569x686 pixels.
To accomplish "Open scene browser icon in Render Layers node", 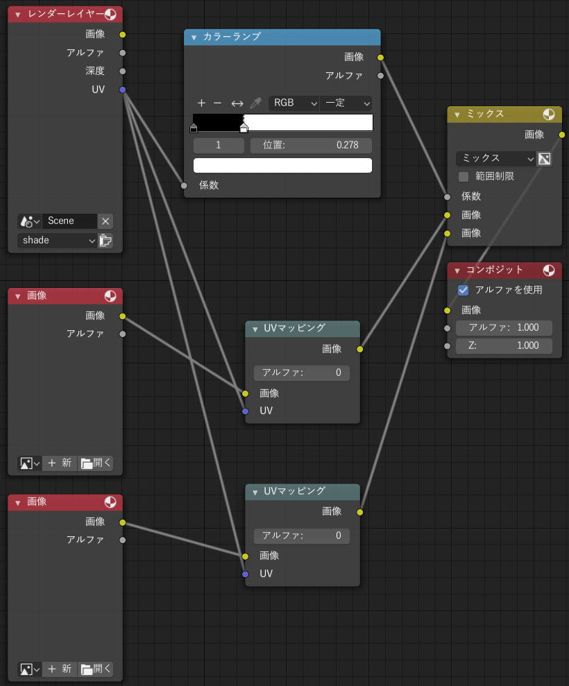I will (x=30, y=221).
